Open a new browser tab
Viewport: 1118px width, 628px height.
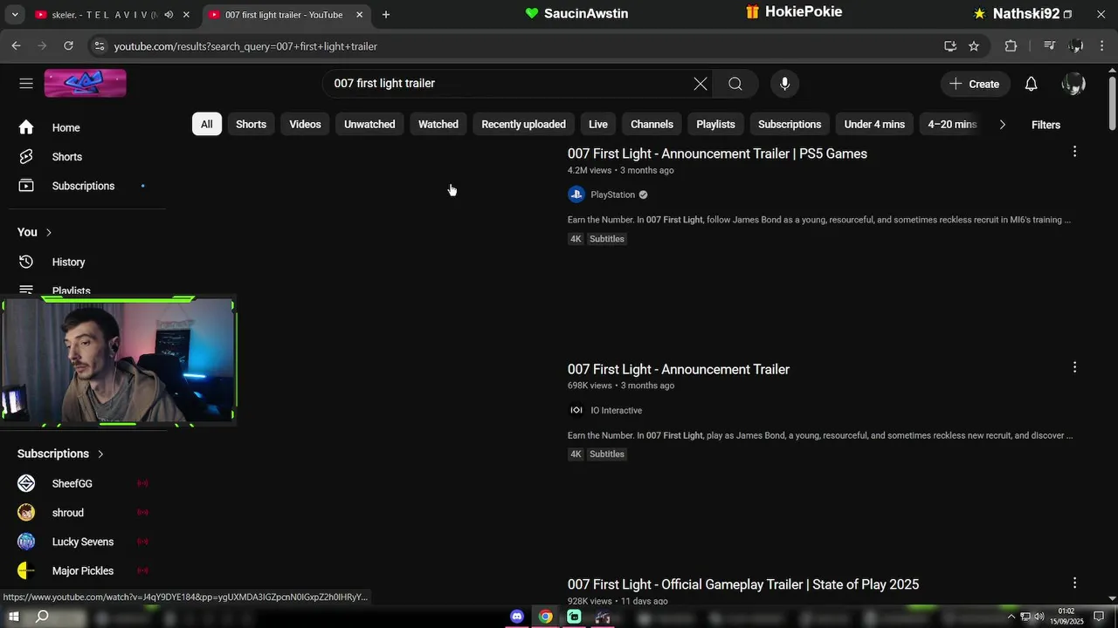[386, 15]
